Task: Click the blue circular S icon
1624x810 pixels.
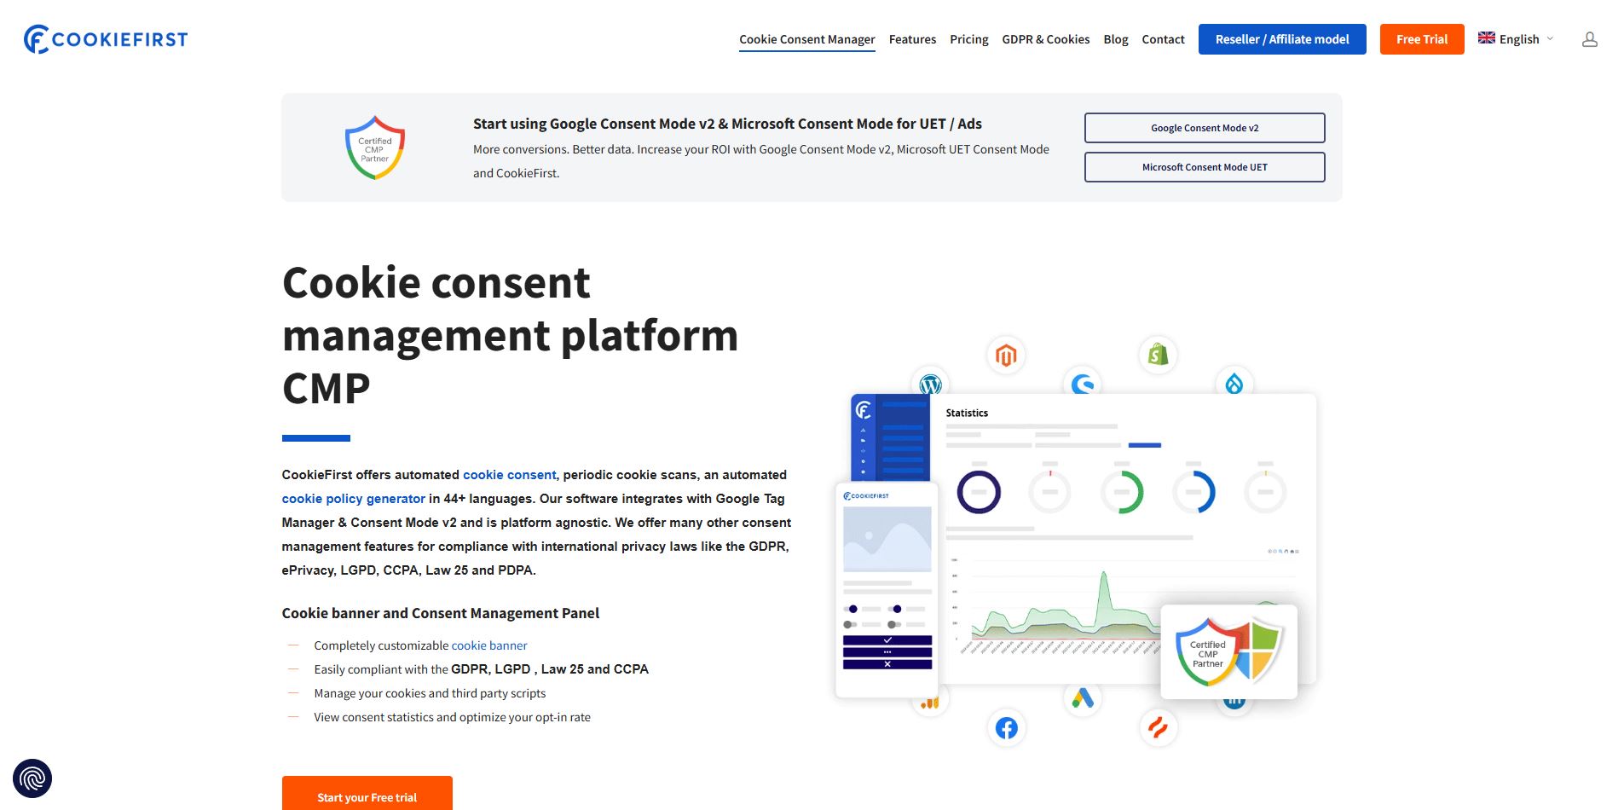Action: [1082, 383]
